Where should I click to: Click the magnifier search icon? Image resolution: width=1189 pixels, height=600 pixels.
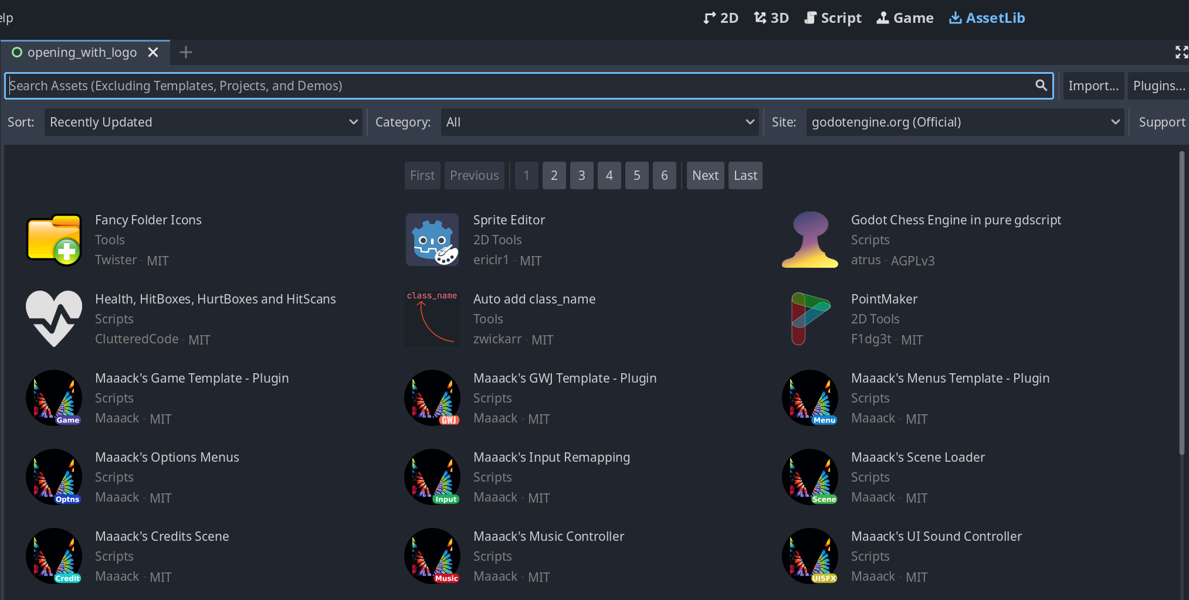[1041, 86]
